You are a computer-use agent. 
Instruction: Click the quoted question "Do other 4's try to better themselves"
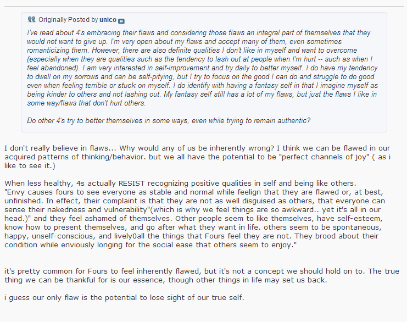(x=169, y=121)
